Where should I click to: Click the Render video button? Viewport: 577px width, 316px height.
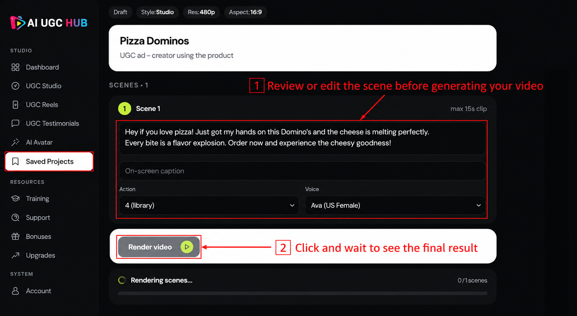point(159,247)
